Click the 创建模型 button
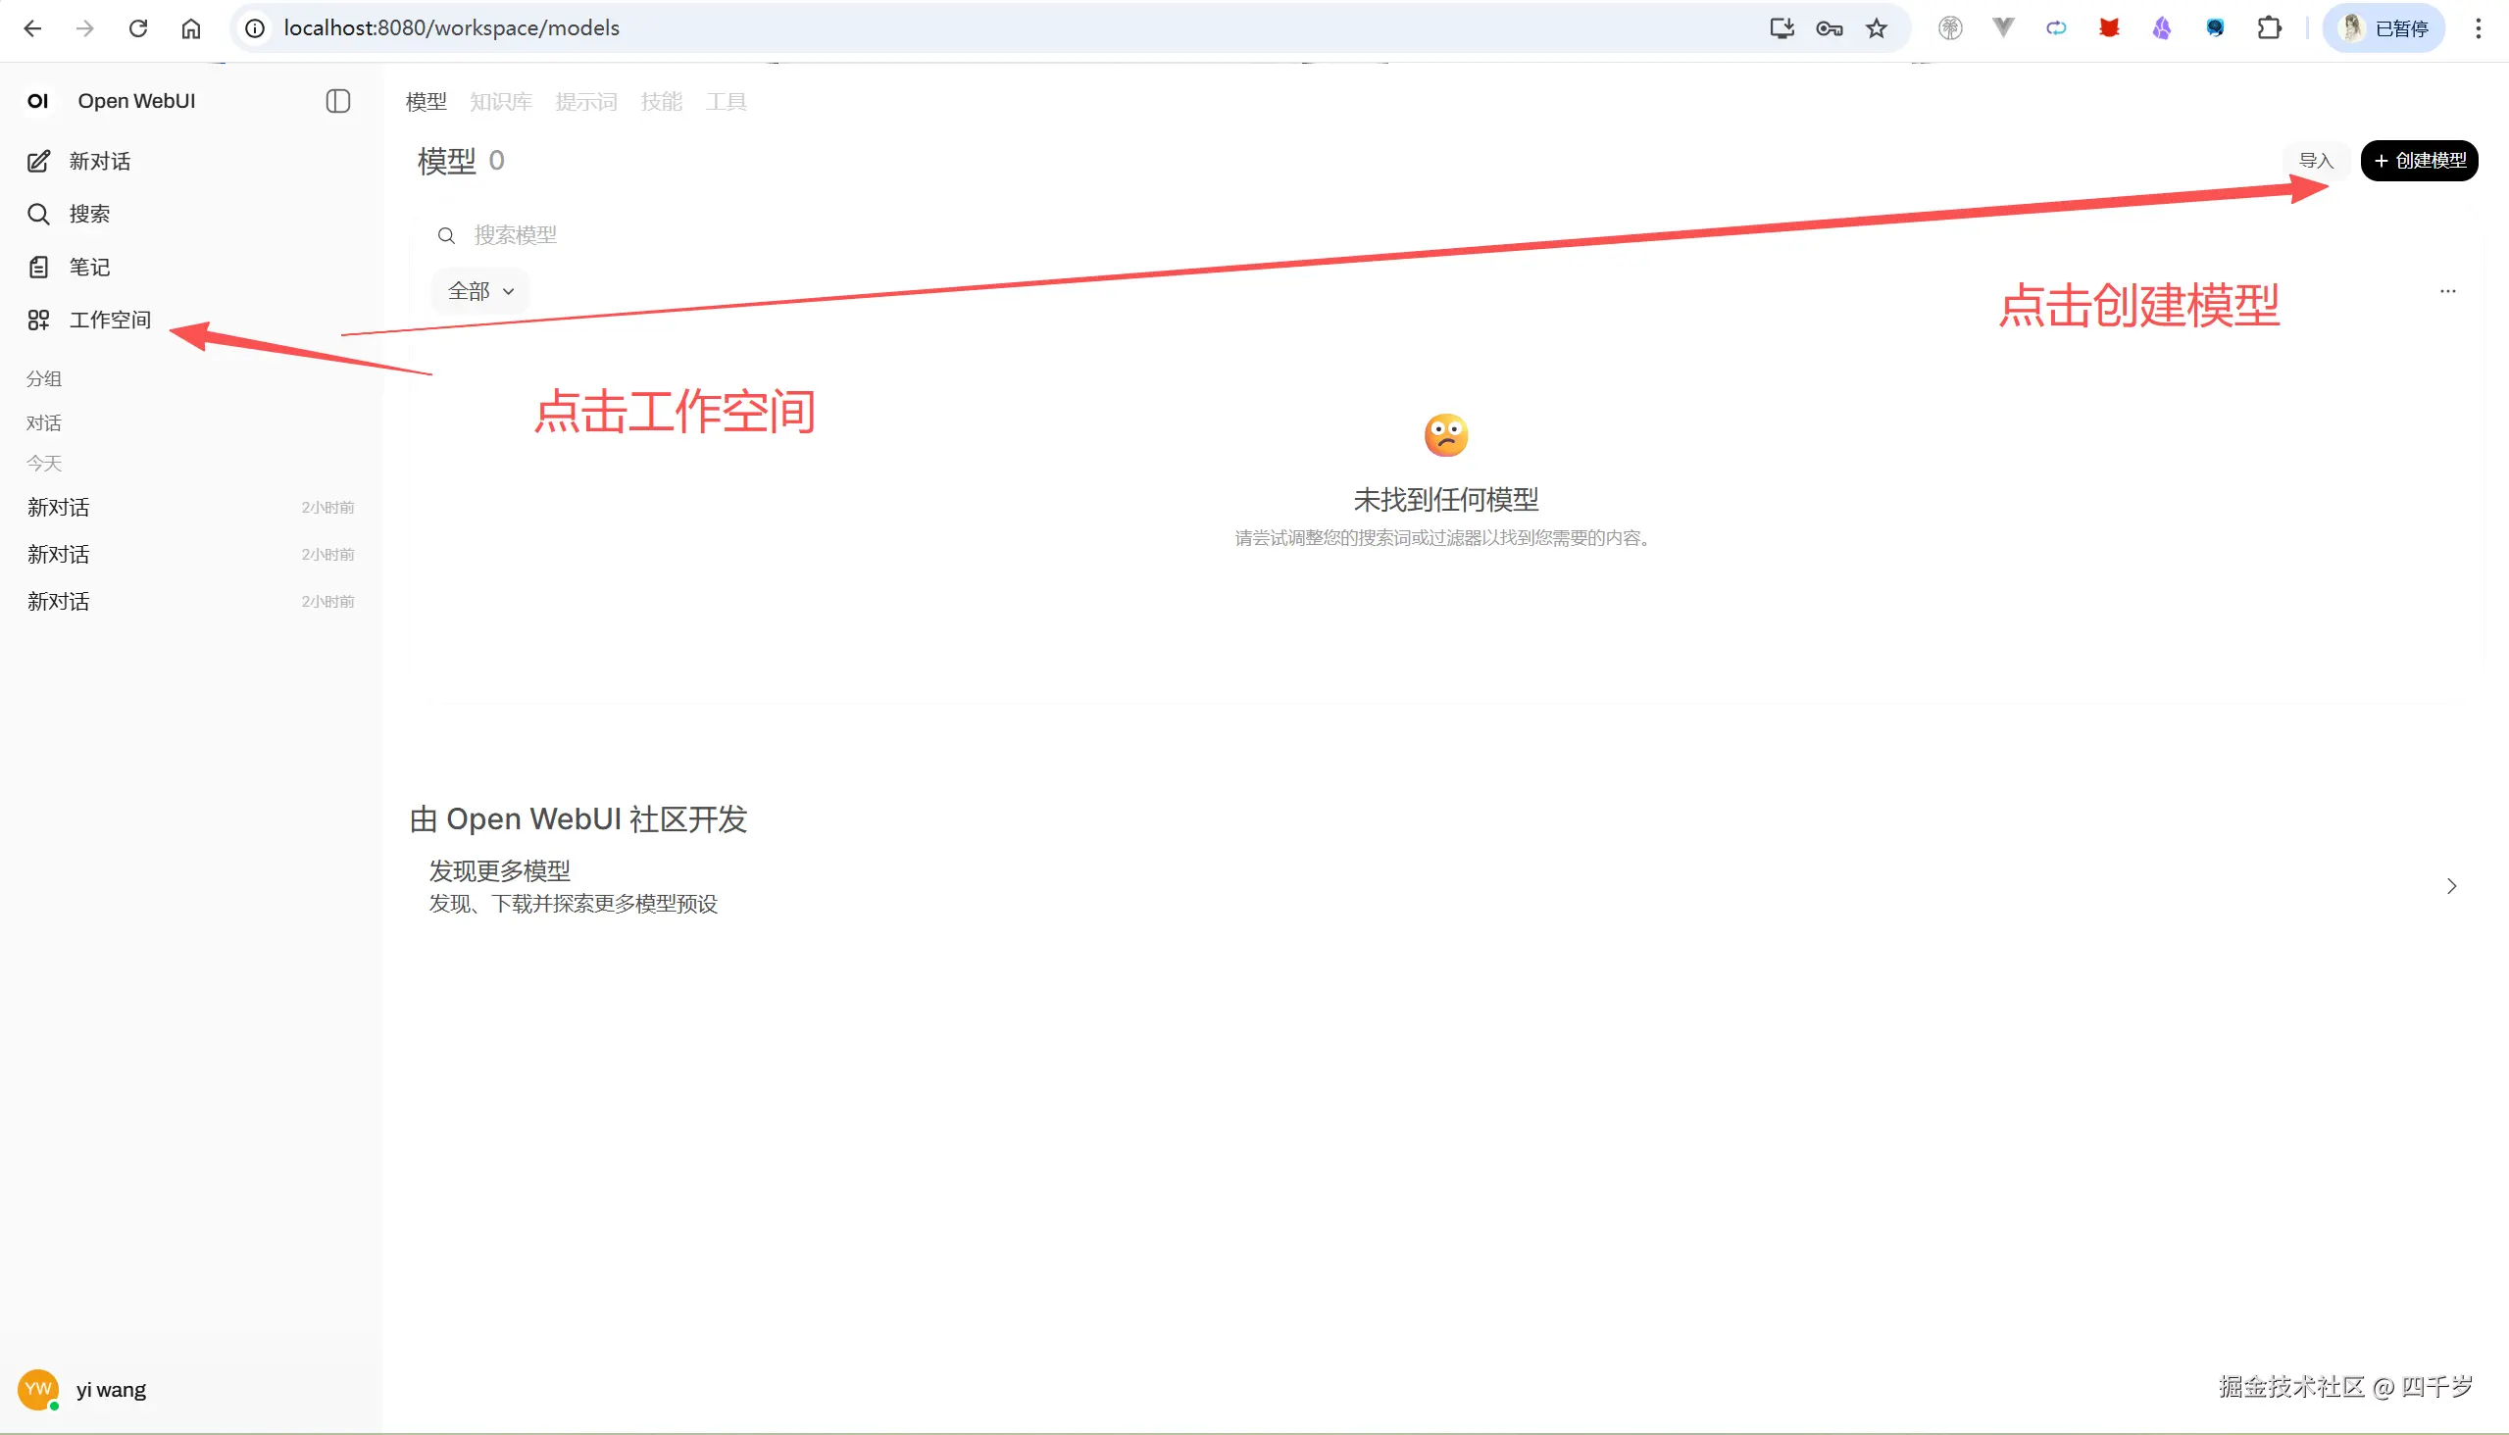This screenshot has height=1435, width=2509. pos(2419,161)
